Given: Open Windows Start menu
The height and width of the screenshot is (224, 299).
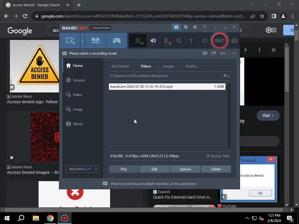Looking at the screenshot, I should click(7, 218).
